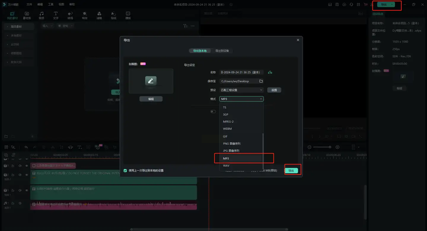Click the timeline zoom slider track
Viewport: 427px width, 231px height.
tap(322, 147)
